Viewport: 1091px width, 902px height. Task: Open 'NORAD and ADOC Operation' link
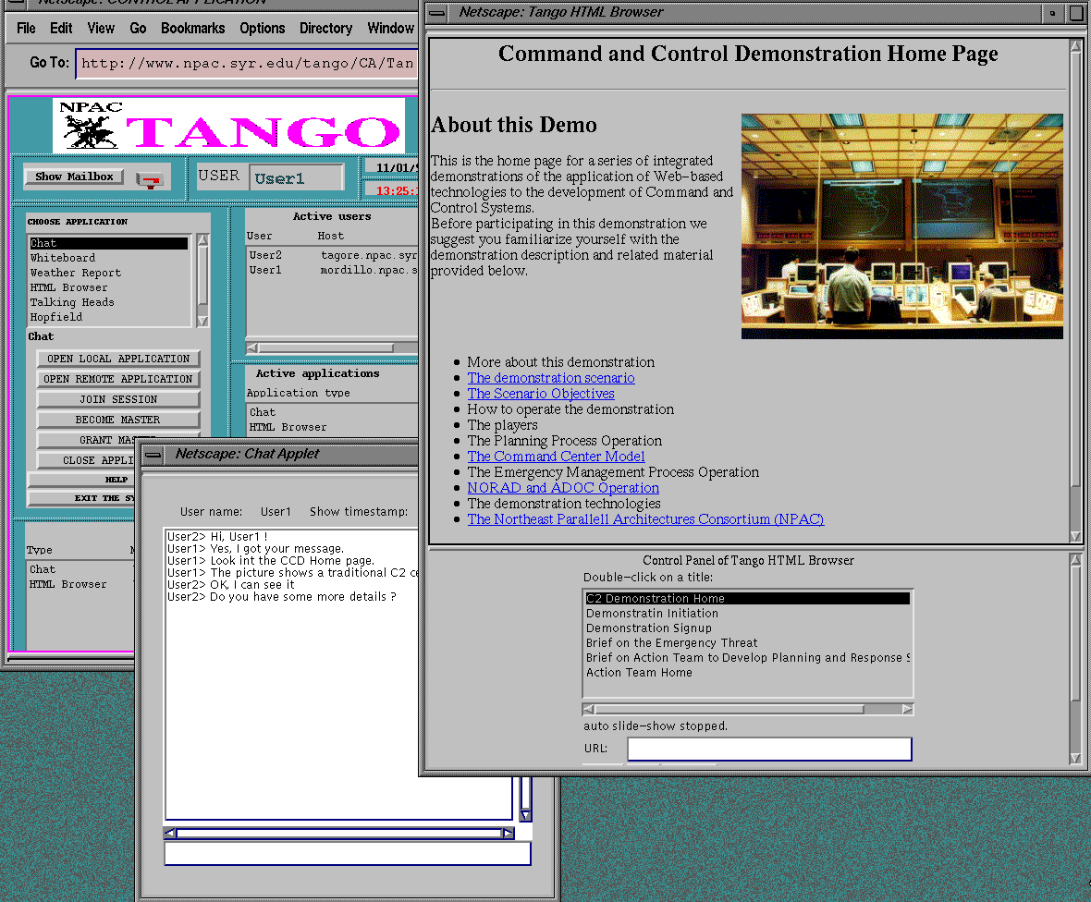(563, 488)
